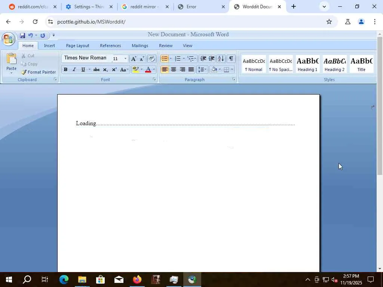Click the Office button orb

(8, 39)
